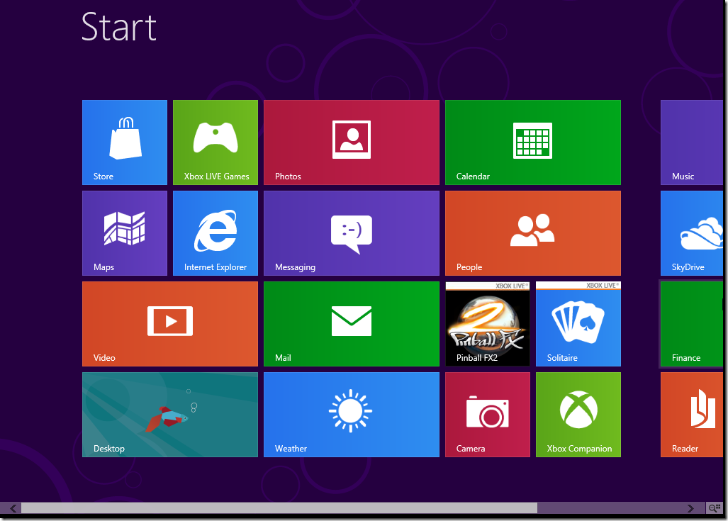Open the Calendar tile
The height and width of the screenshot is (521, 728).
pos(533,142)
